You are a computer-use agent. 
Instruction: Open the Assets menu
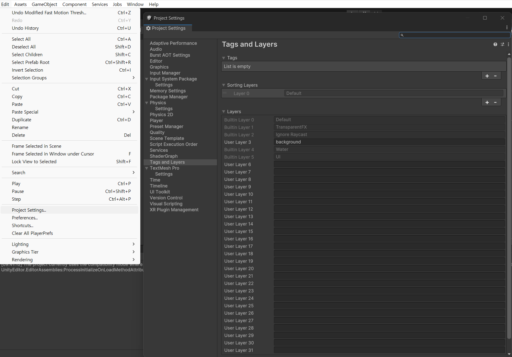click(21, 4)
